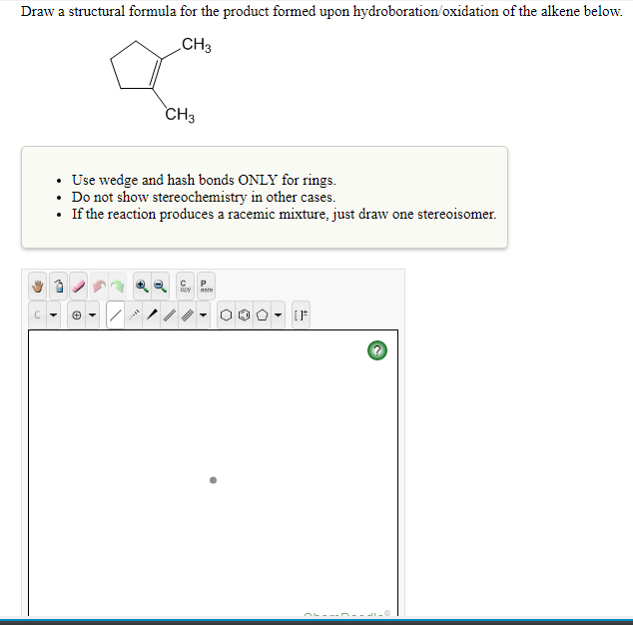Click the redo green arrow icon

pos(118,287)
